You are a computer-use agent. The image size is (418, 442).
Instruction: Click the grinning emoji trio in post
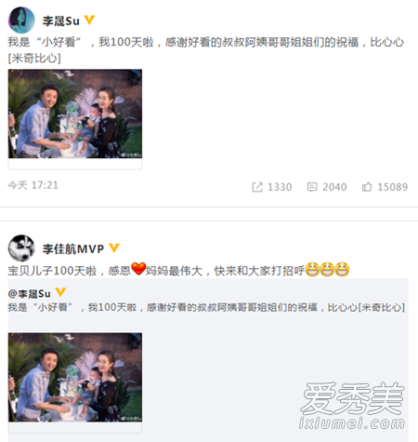click(x=327, y=269)
